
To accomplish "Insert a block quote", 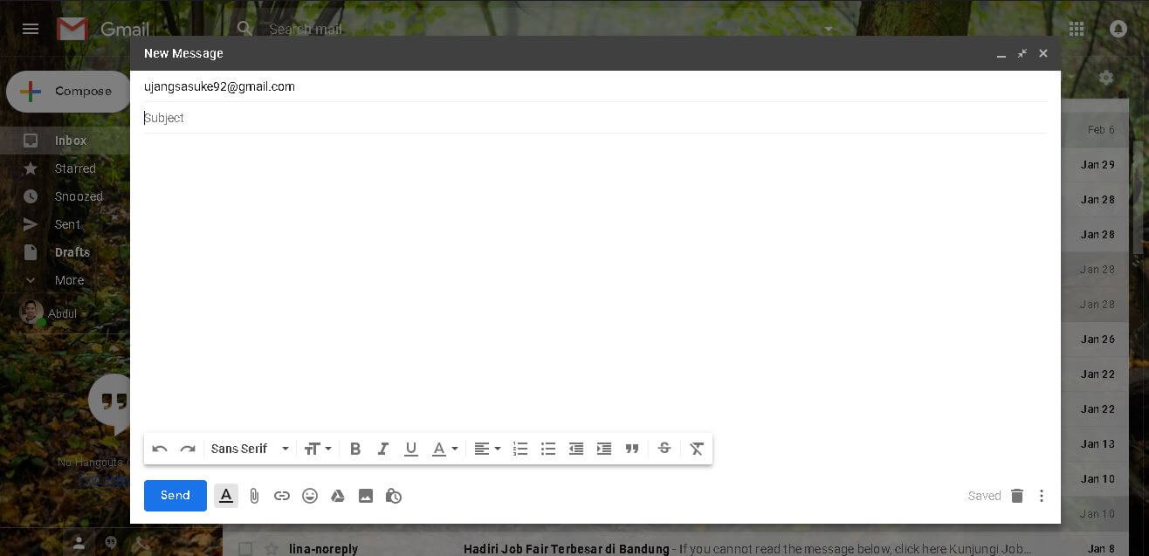I will 632,449.
